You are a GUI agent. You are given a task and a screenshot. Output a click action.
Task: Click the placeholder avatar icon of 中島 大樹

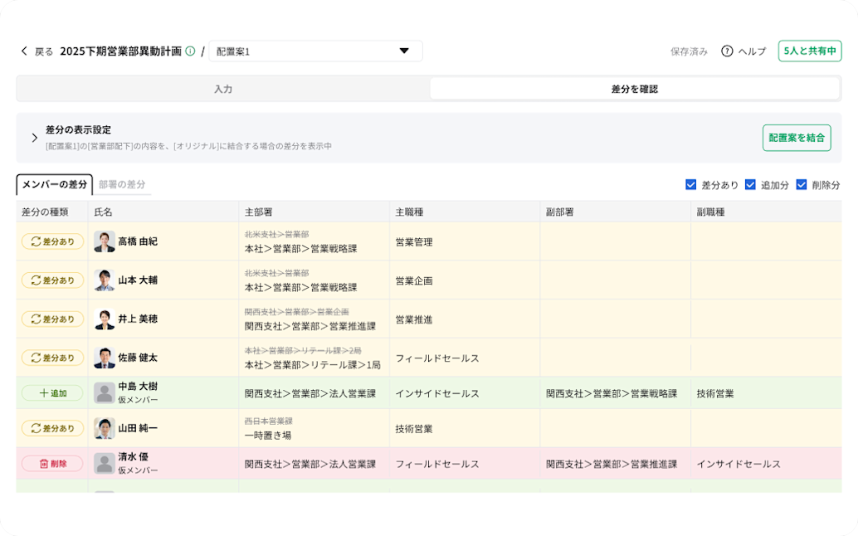click(x=104, y=392)
